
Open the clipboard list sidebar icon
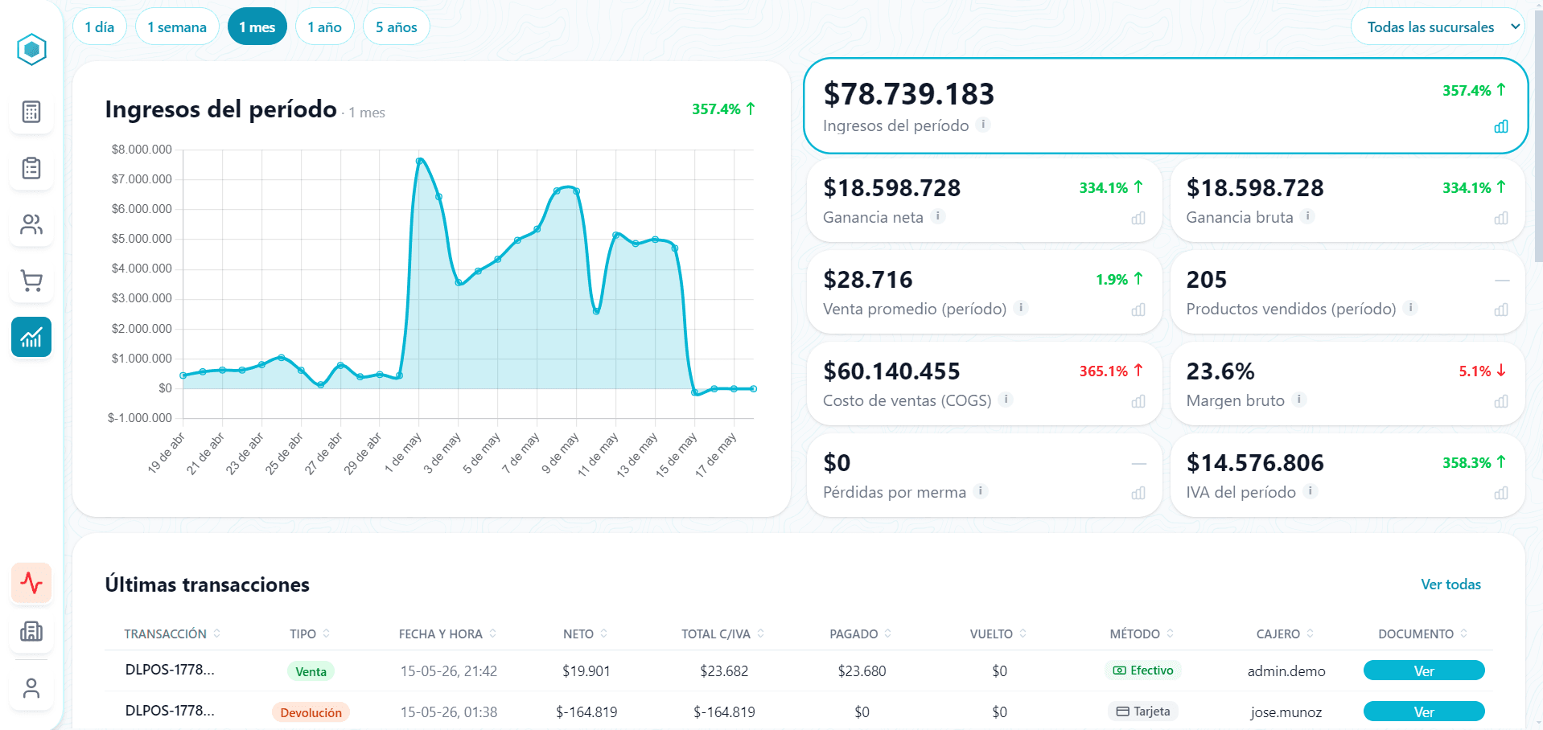(x=31, y=168)
